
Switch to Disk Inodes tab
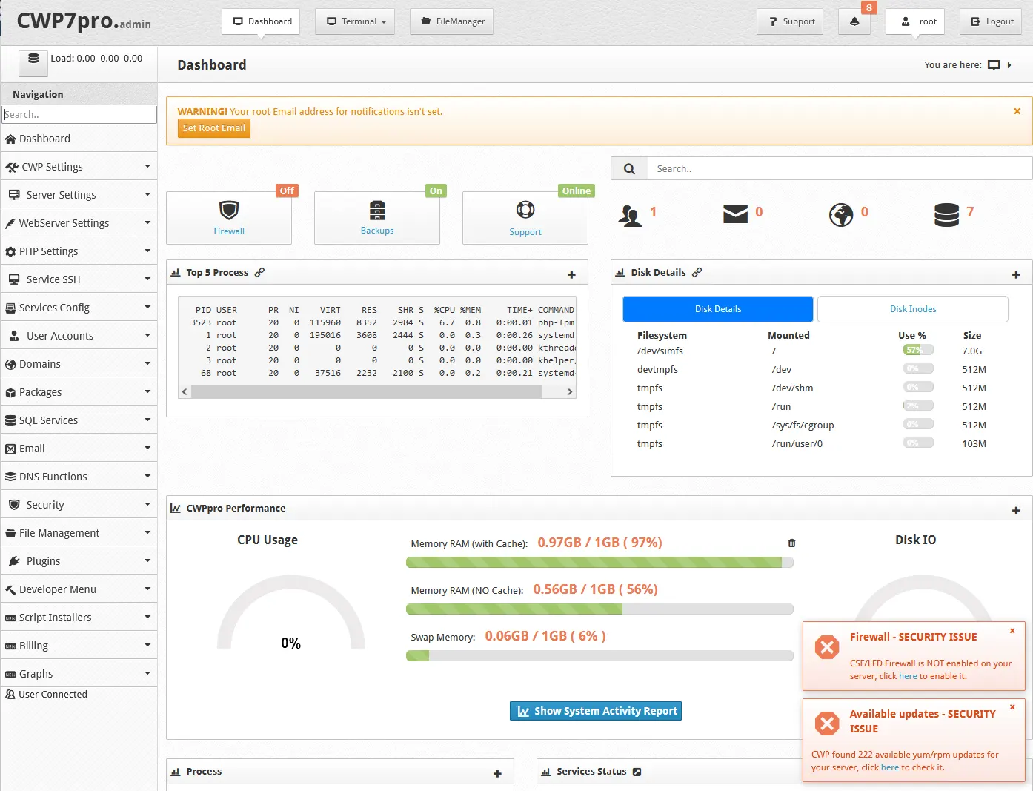pyautogui.click(x=913, y=309)
